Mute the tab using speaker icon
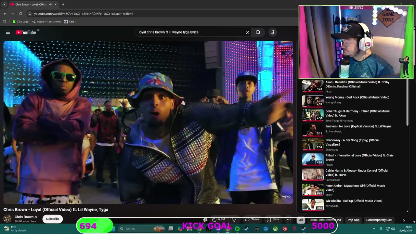 tap(50, 5)
